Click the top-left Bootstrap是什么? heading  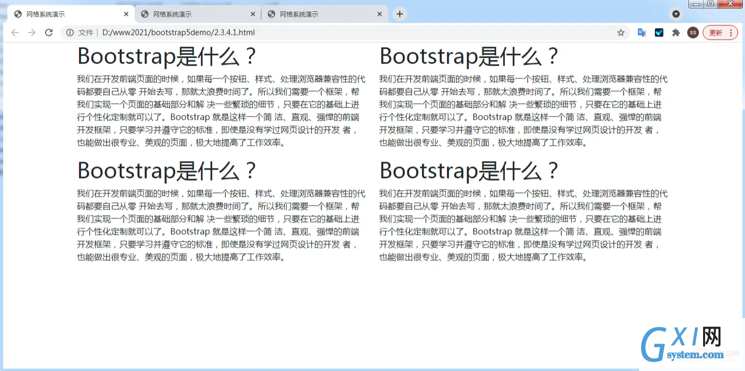point(167,56)
